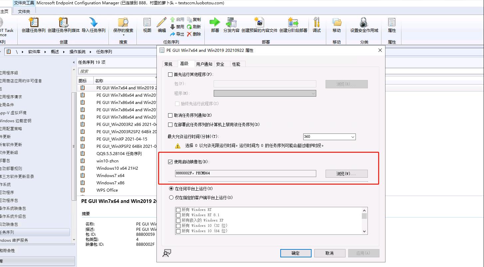Click Export (导出) in ribbon
The image size is (484, 267).
pos(177,34)
